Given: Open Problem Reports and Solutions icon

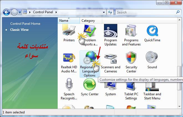Looking at the screenshot, I should coord(89,31).
